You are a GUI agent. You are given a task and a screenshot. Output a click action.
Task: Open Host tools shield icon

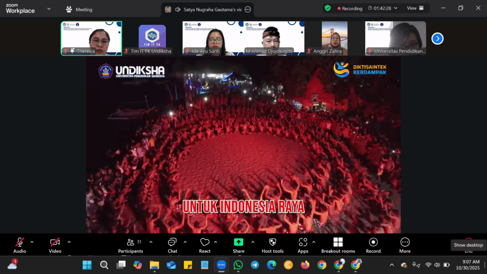pos(272,245)
